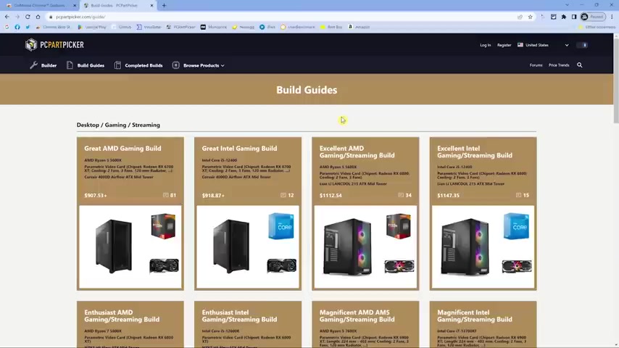Click the browser home icon
Screen dimensions: 619x348
point(38,17)
